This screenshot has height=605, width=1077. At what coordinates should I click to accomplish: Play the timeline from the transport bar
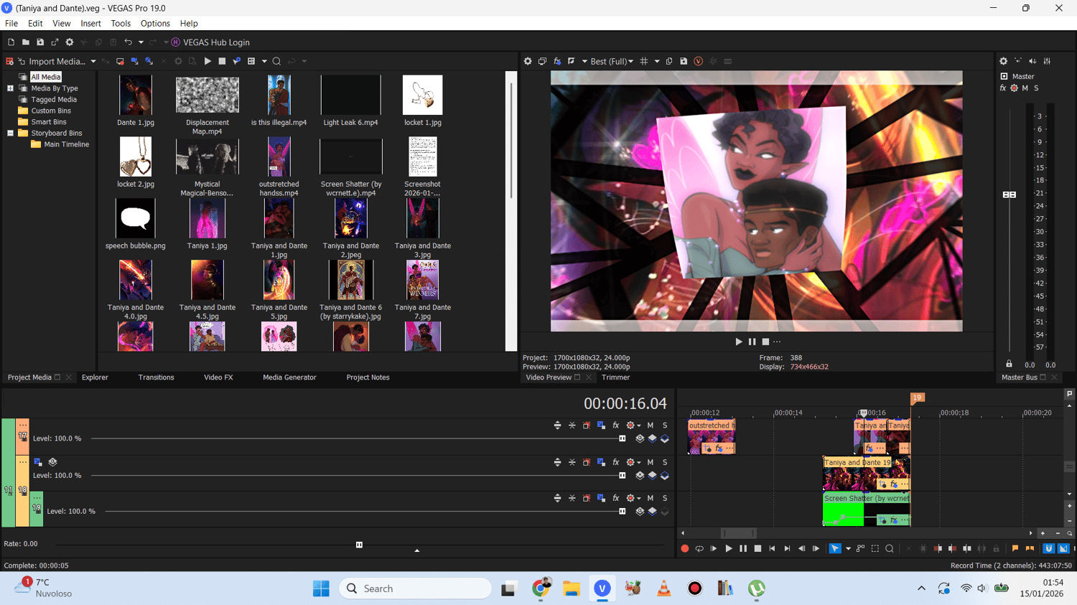click(x=728, y=549)
